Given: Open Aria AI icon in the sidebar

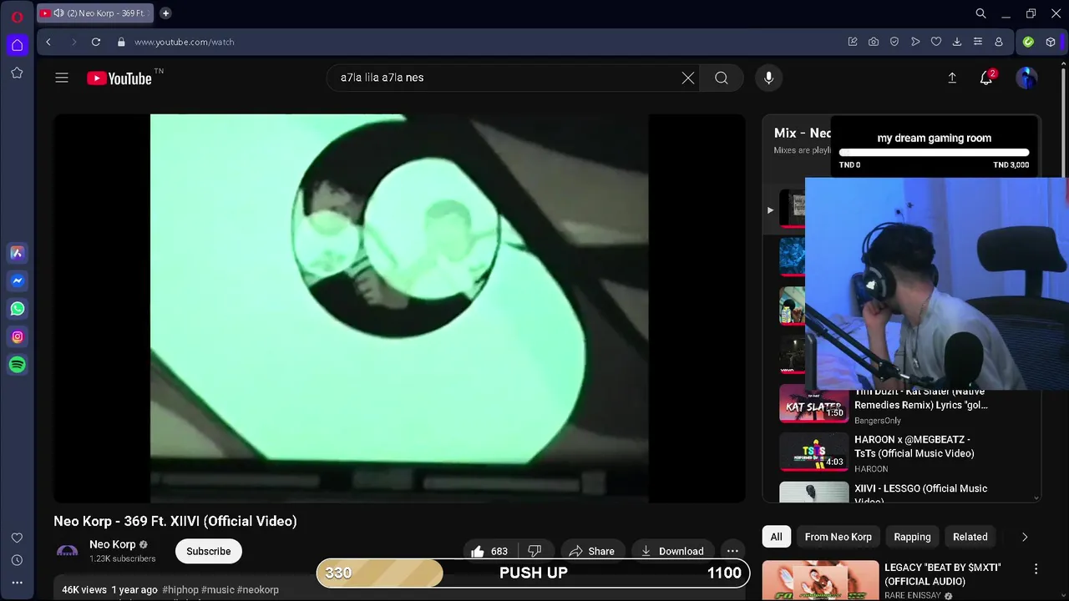Looking at the screenshot, I should click(x=17, y=253).
